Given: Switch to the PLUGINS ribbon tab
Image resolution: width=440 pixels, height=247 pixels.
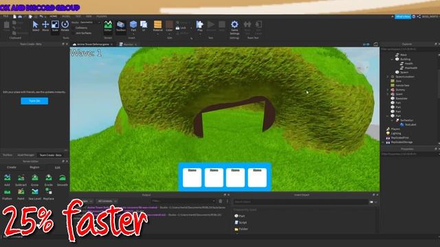Looking at the screenshot, I should 102,16.
